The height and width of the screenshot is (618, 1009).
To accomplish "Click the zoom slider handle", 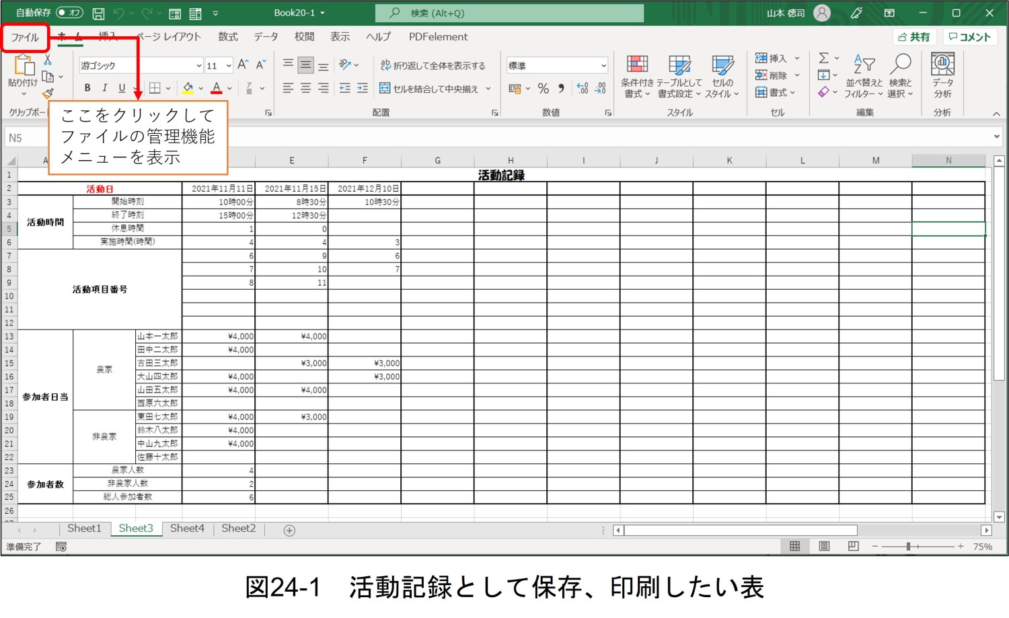I will point(908,546).
